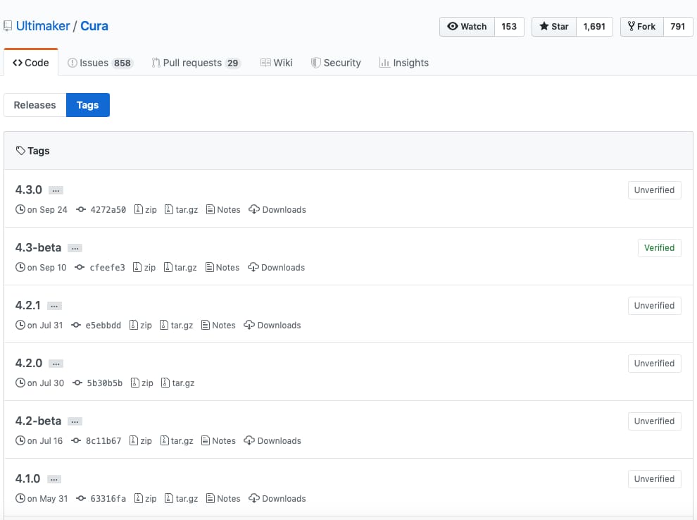Click the Unverified badge for 4.3.0

[654, 190]
